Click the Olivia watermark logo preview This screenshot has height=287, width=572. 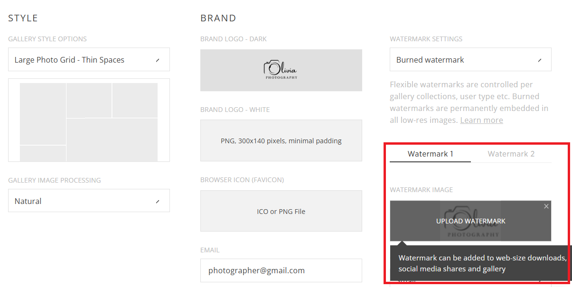[470, 221]
